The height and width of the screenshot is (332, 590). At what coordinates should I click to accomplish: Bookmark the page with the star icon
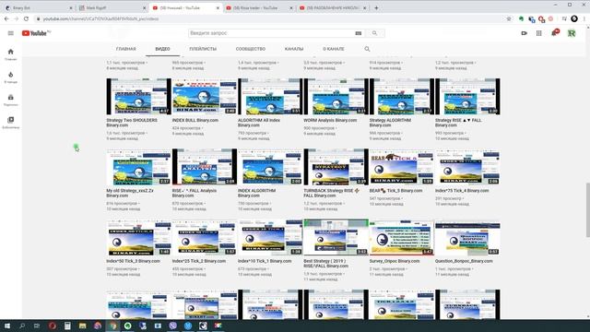pos(509,18)
